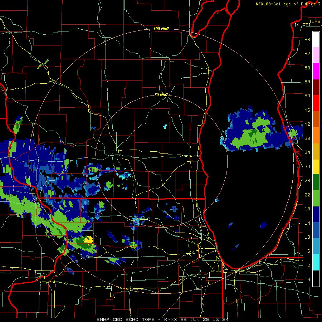Click the light pink legend swatch
The height and width of the screenshot is (322, 322).
(316, 55)
